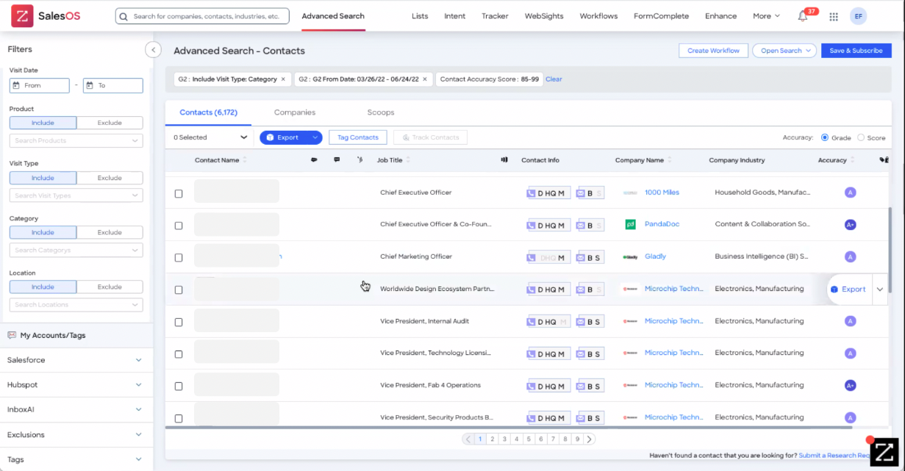Click the PandaDoc company logo
The height and width of the screenshot is (471, 905).
(630, 225)
